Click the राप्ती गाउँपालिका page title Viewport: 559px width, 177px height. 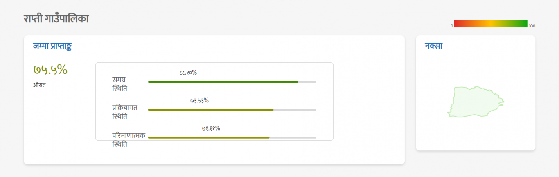[56, 19]
